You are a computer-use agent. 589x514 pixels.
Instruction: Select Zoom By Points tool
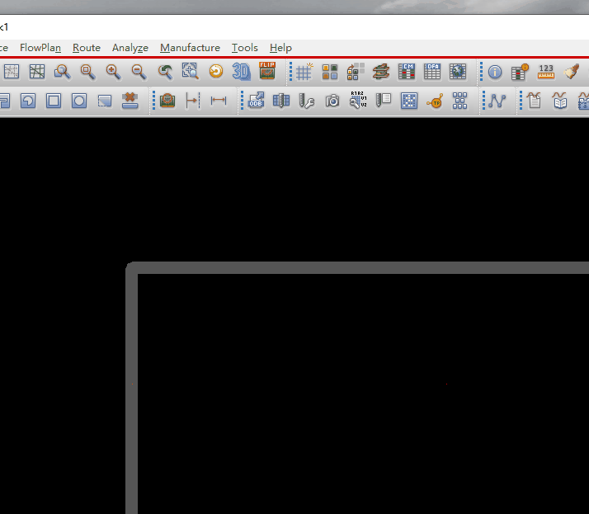click(63, 72)
